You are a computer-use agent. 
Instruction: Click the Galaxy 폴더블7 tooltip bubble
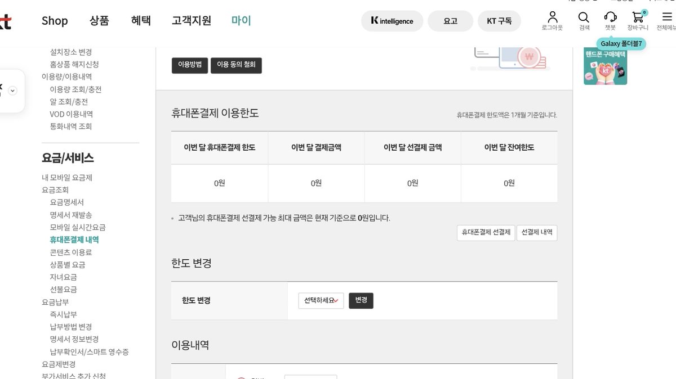pyautogui.click(x=620, y=43)
